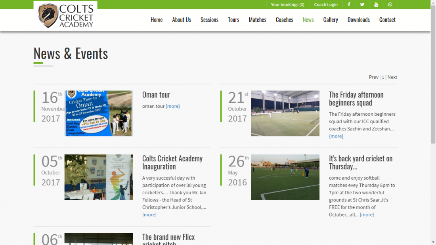The image size is (436, 245).
Task: Click the scrollbar down arrow
Action: (433, 243)
